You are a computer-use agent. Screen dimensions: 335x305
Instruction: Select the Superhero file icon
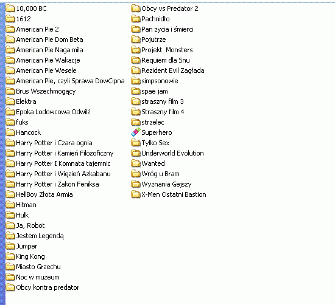point(136,132)
